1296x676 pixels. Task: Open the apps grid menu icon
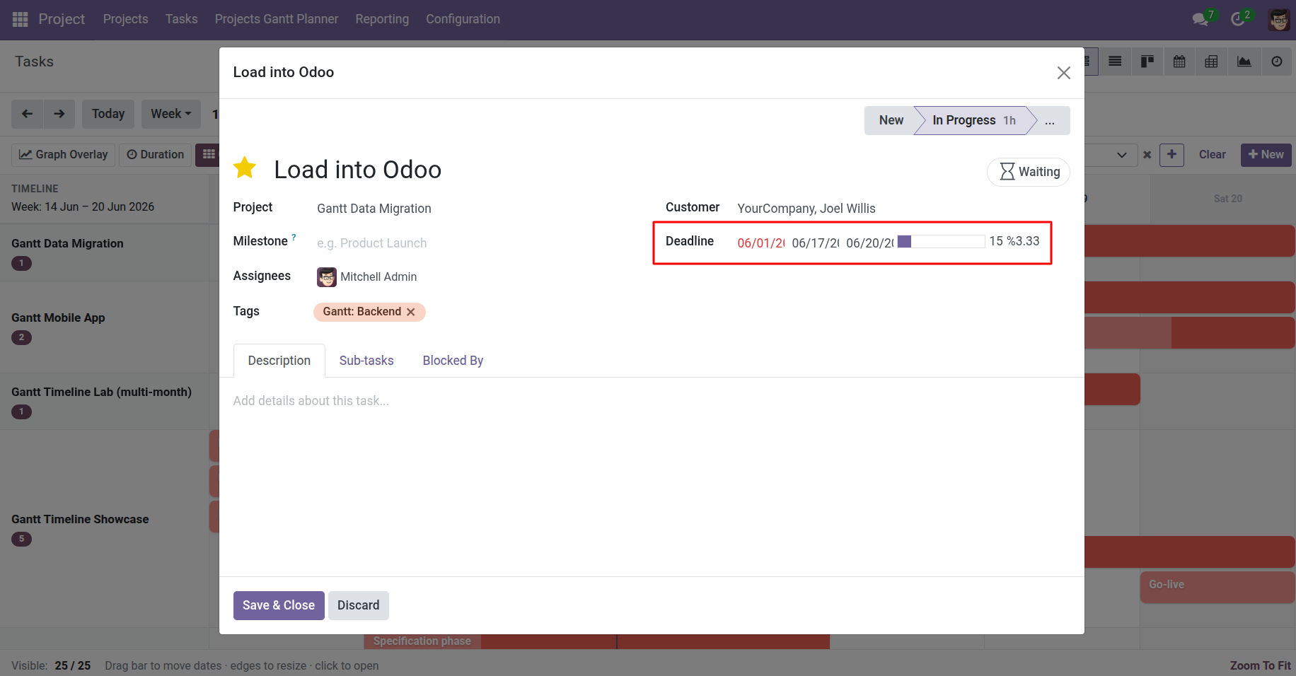click(20, 19)
